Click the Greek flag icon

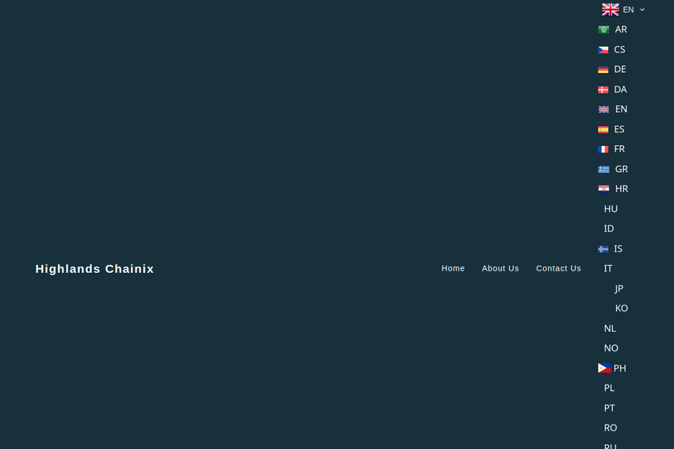604,169
